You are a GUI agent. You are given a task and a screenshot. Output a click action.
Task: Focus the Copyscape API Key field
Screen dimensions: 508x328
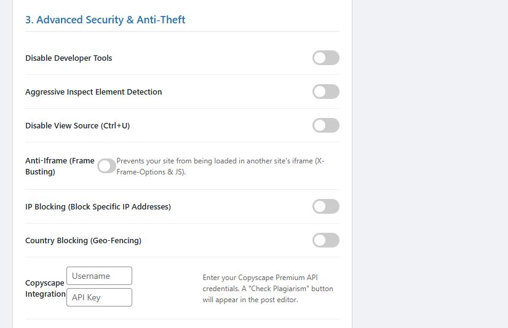99,297
